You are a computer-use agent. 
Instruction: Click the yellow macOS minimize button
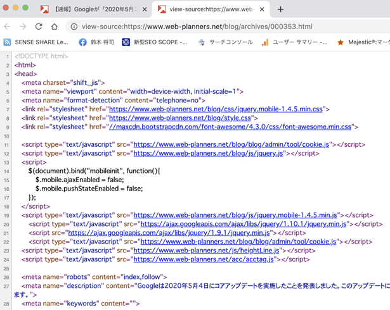(15, 8)
